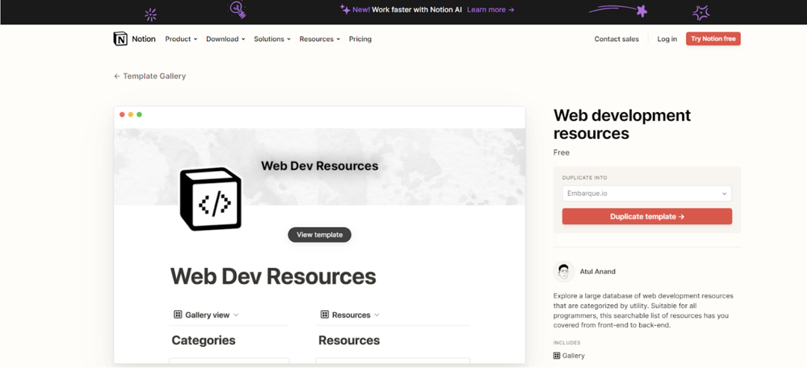Click the DUPLICATE INTO label
Screen dimensions: 807x369
[x=584, y=178]
